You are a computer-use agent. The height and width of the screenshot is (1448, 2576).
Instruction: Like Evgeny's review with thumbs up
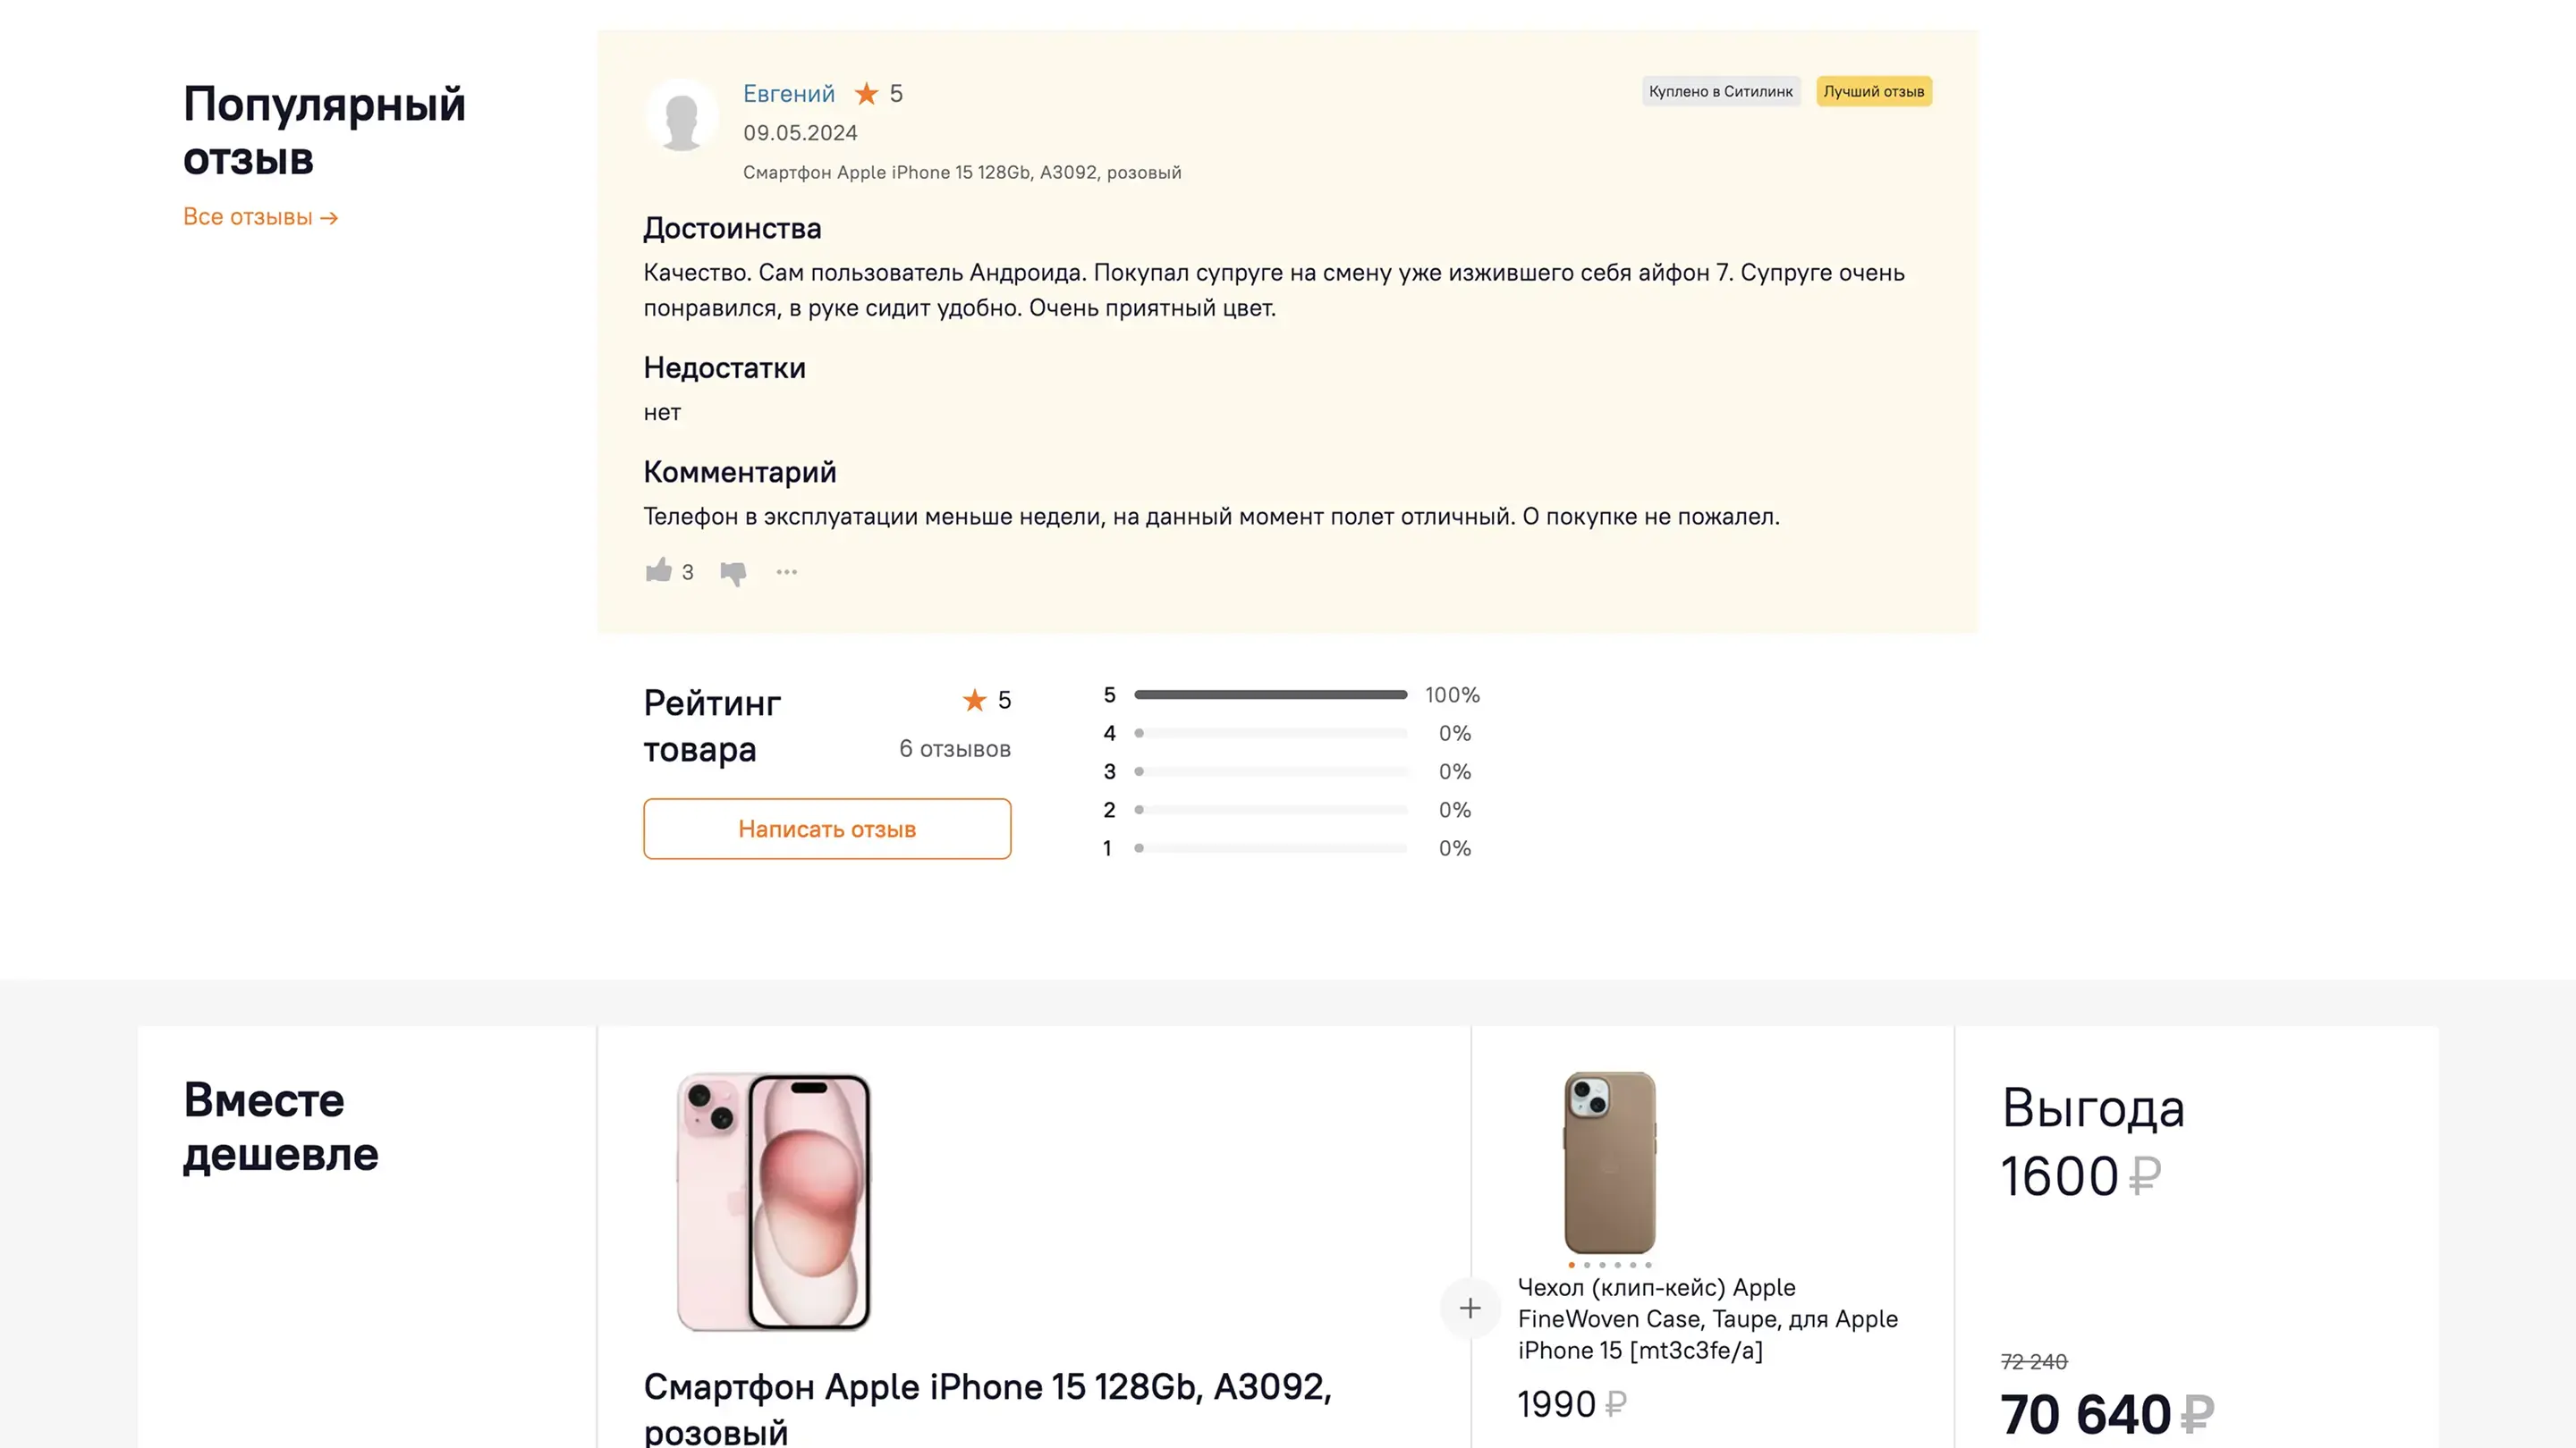click(659, 570)
